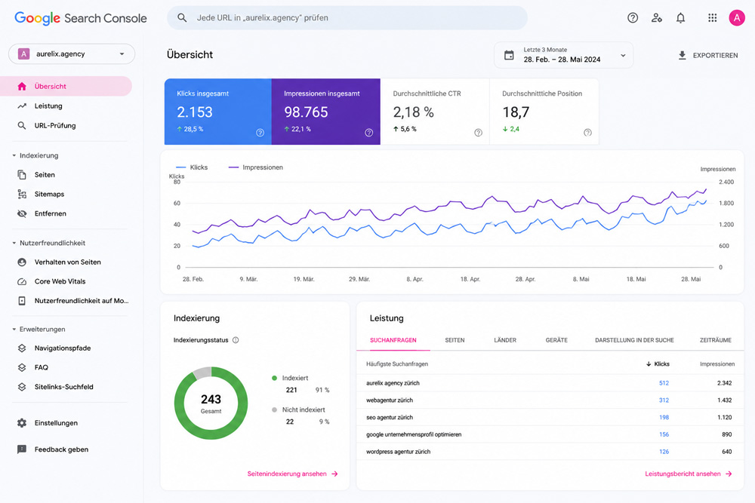This screenshot has height=503, width=755.
Task: Click the URL inspection search field
Action: click(347, 18)
